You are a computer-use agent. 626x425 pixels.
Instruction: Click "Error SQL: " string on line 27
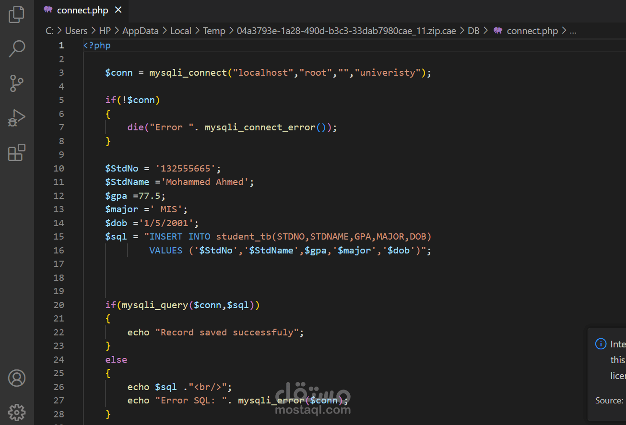click(x=191, y=401)
